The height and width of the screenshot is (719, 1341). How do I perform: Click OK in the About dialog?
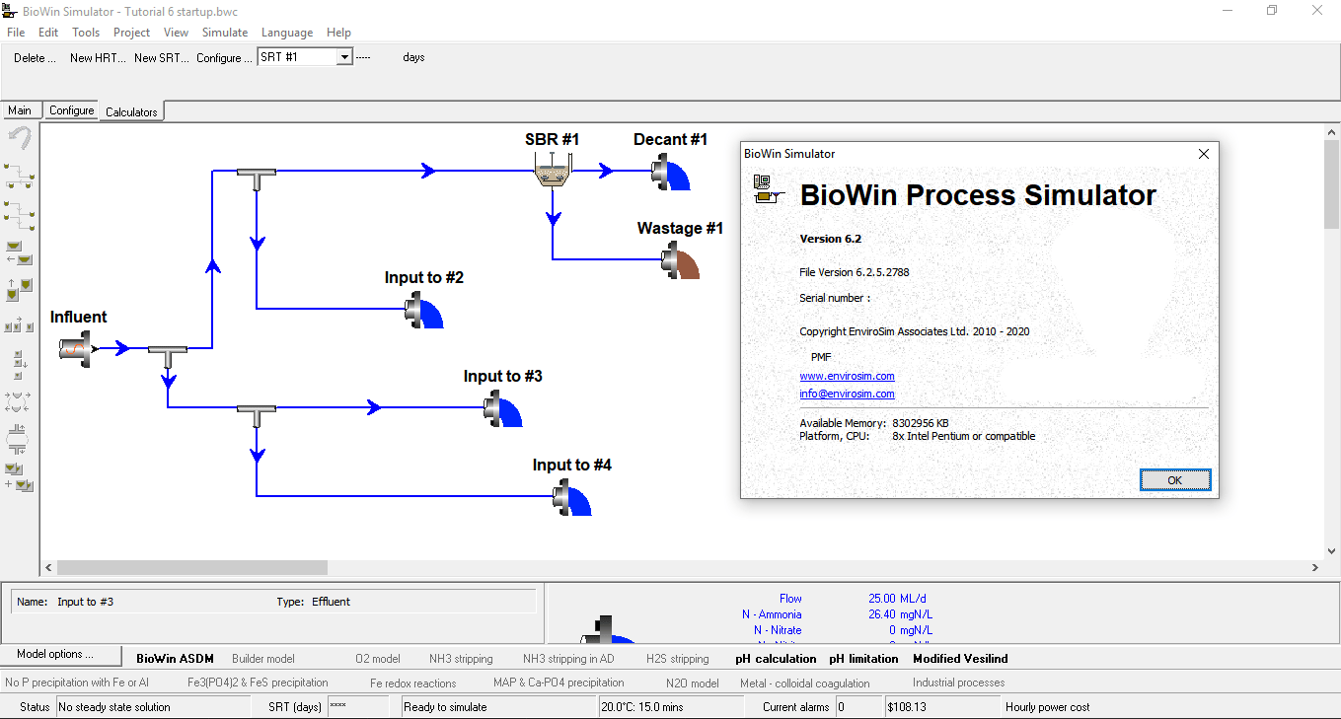(x=1174, y=480)
